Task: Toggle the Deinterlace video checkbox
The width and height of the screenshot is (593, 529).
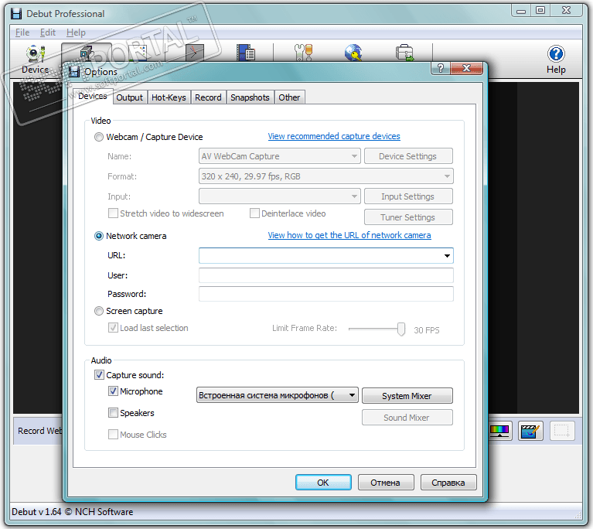Action: tap(254, 213)
